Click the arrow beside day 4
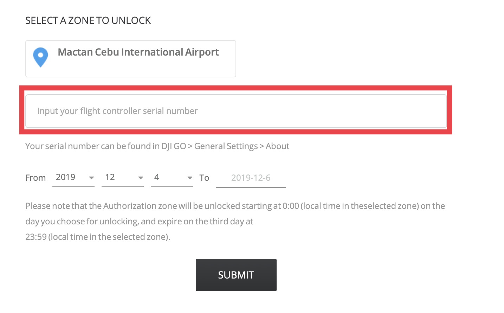 (190, 178)
